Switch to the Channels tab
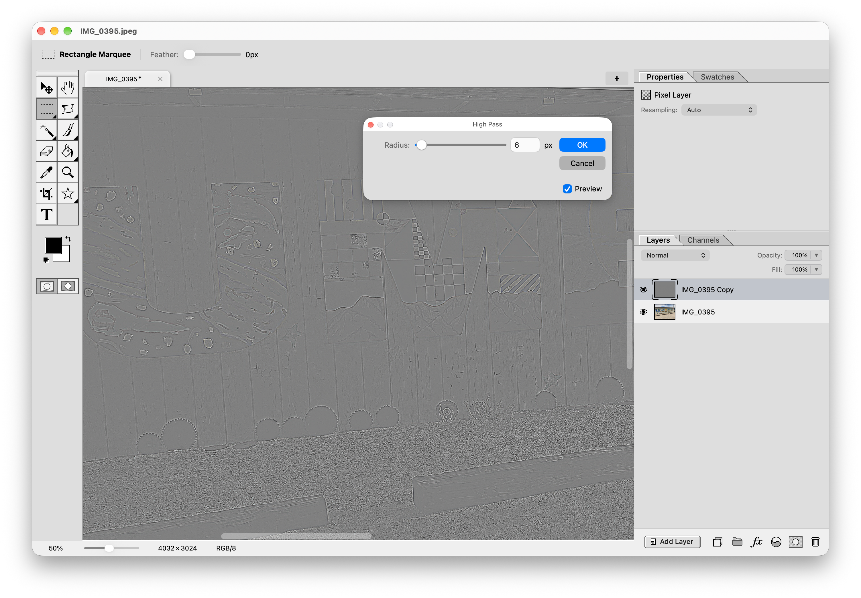Viewport: 861px width, 598px height. point(703,240)
